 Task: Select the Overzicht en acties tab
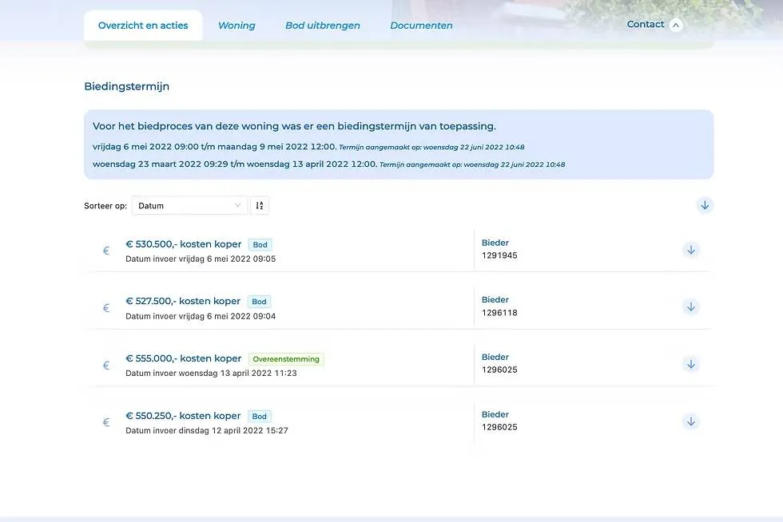[x=143, y=26]
